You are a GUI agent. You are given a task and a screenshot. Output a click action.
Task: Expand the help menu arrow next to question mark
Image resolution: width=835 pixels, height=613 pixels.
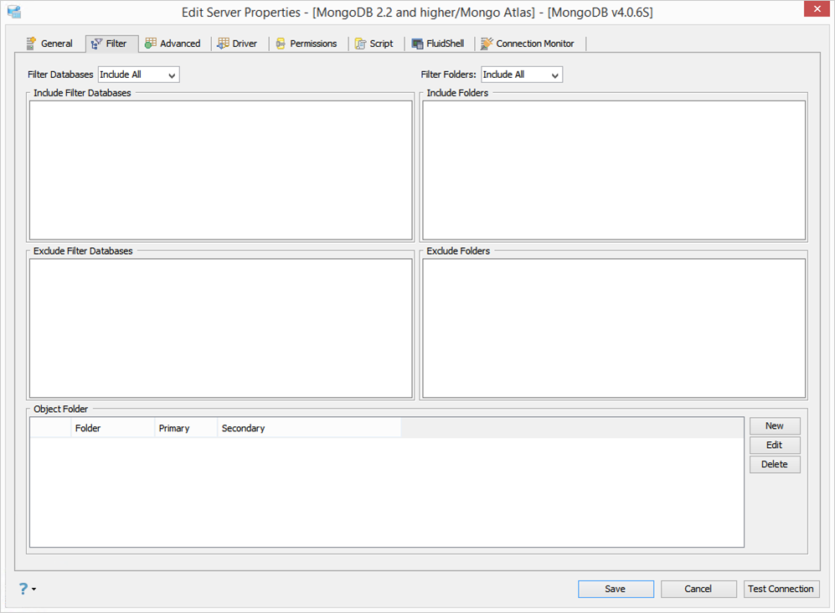click(34, 589)
